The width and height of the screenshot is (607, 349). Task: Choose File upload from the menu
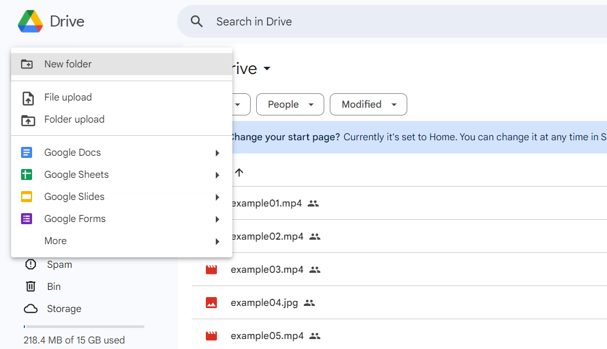tap(122, 97)
